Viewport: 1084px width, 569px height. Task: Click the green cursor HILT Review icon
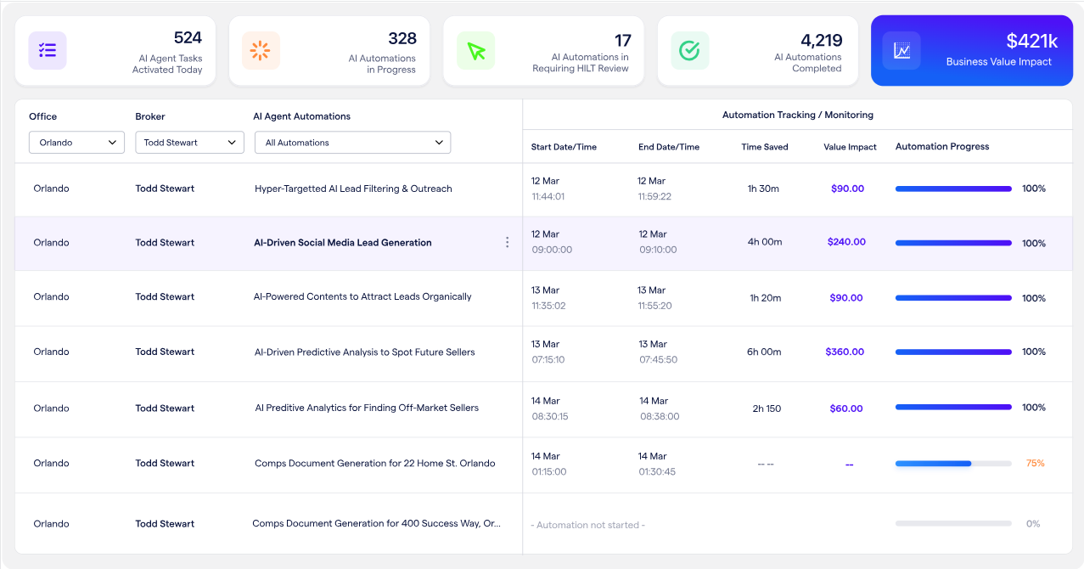[475, 51]
